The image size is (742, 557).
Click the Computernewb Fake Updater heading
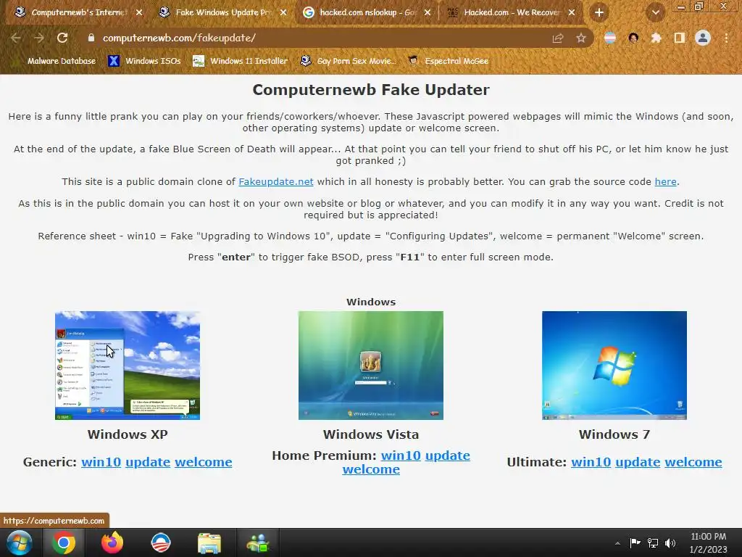[x=371, y=89]
